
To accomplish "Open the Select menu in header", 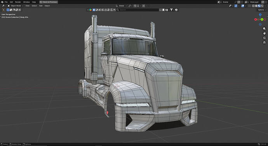I will click(34, 6).
